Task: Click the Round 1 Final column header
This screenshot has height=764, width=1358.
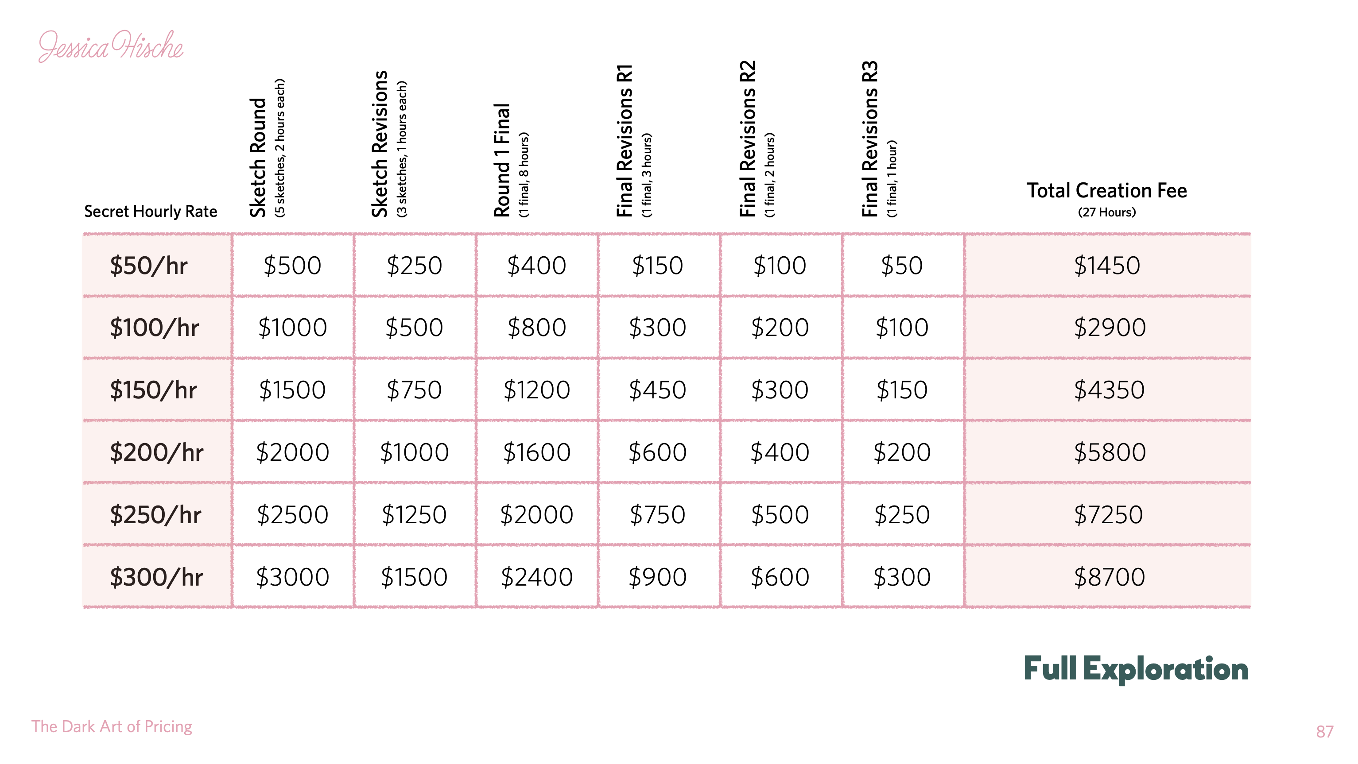Action: coord(511,160)
